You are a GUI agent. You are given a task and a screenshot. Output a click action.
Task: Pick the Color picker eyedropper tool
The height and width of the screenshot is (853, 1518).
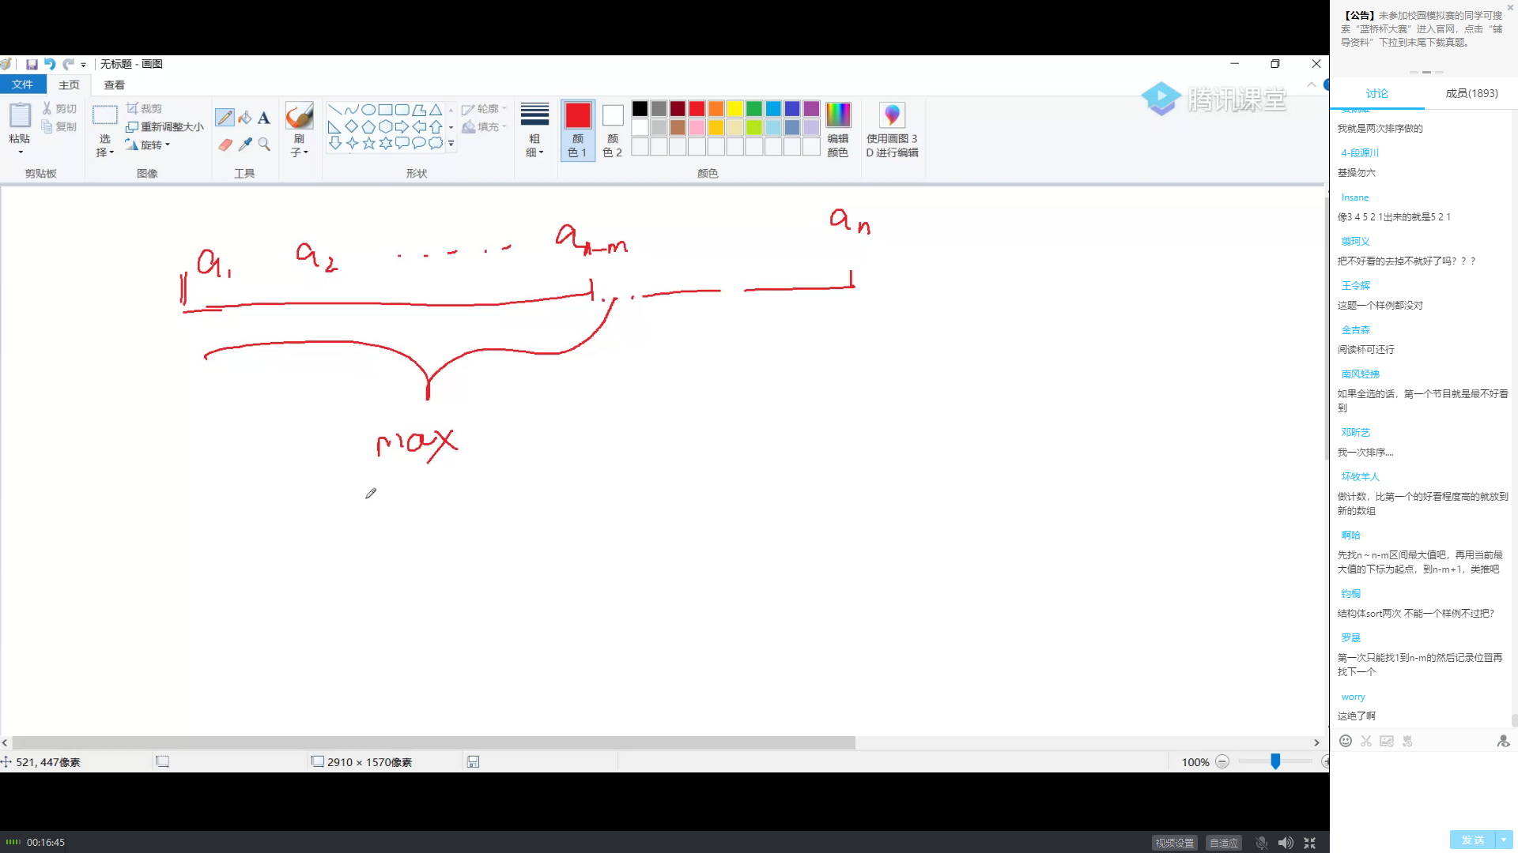(245, 145)
